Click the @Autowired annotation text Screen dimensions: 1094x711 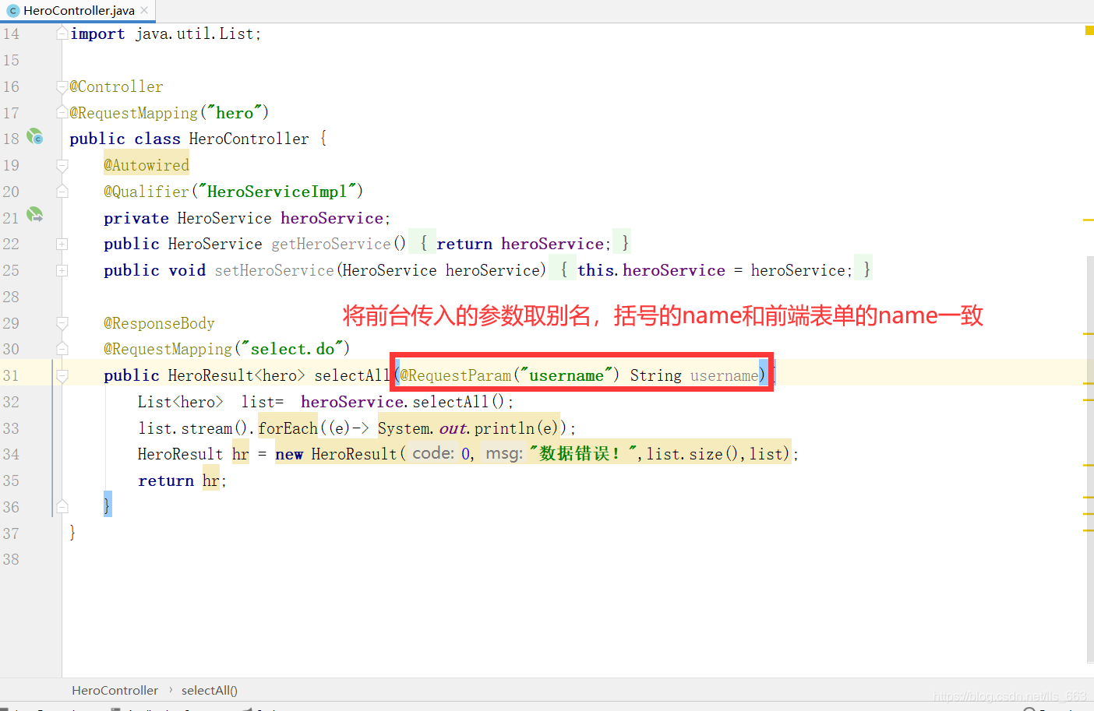click(x=146, y=165)
